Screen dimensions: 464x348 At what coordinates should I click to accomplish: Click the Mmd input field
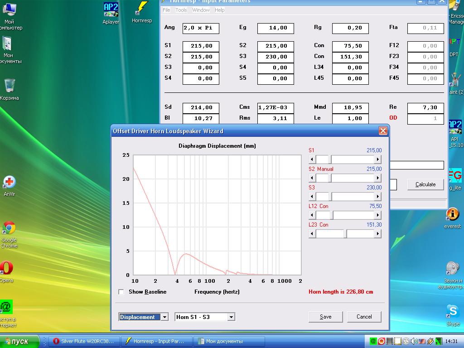(x=350, y=108)
